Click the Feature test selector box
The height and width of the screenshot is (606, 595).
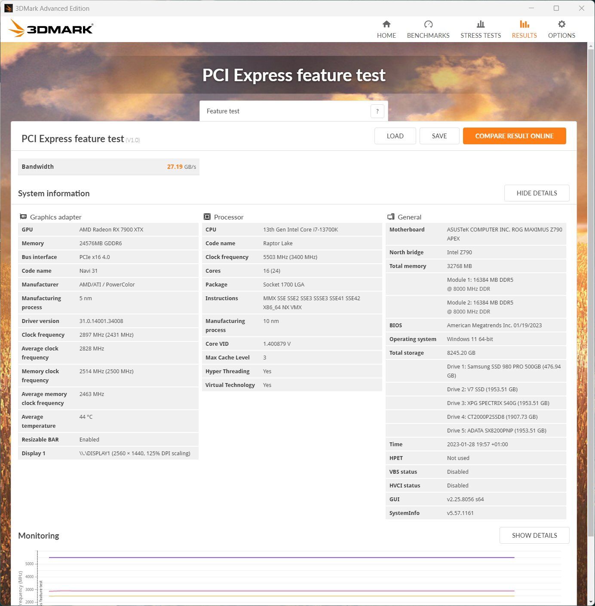294,111
